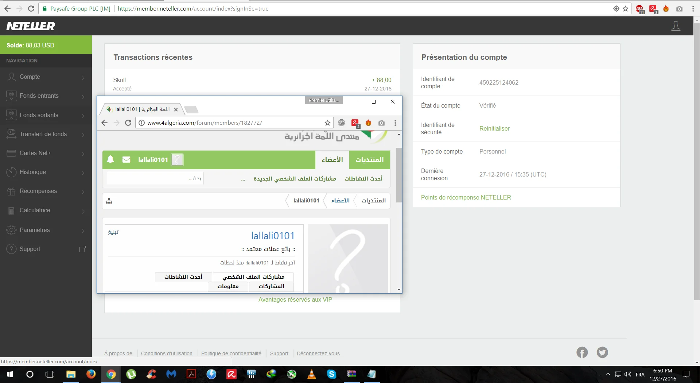Click the AdBlock icon in forum window toolbar
The height and width of the screenshot is (383, 700).
coord(341,123)
